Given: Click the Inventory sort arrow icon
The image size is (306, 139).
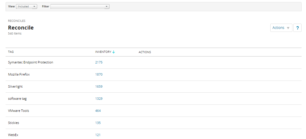Looking at the screenshot, I should pos(114,52).
